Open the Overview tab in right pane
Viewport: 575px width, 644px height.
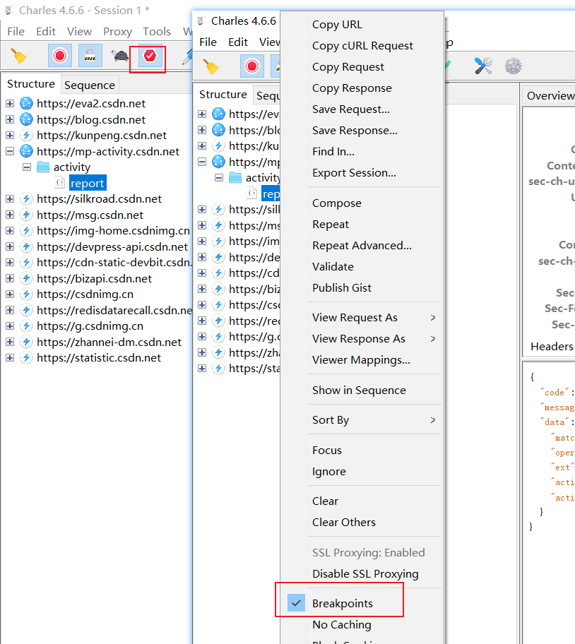pos(550,96)
